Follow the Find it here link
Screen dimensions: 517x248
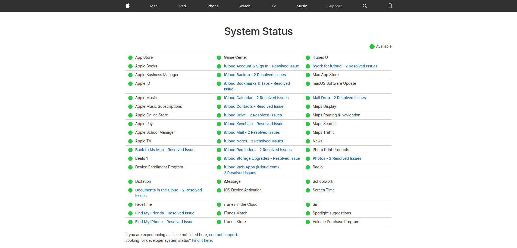pyautogui.click(x=202, y=240)
